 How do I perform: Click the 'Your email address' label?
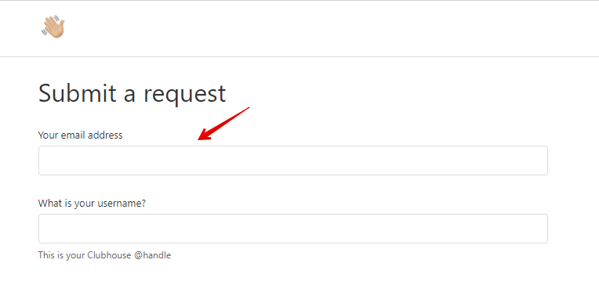80,135
